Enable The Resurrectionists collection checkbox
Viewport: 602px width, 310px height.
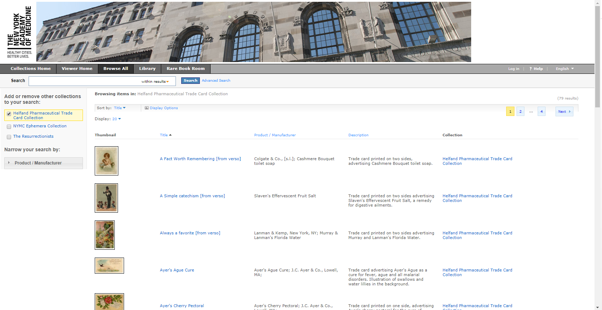(x=9, y=137)
